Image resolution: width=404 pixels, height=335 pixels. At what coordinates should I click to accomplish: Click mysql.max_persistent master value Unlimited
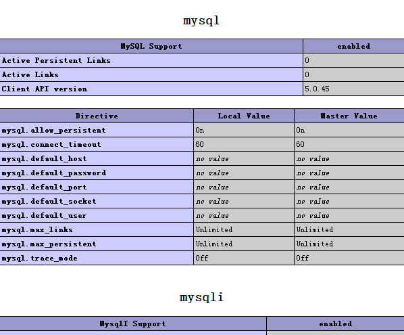315,244
